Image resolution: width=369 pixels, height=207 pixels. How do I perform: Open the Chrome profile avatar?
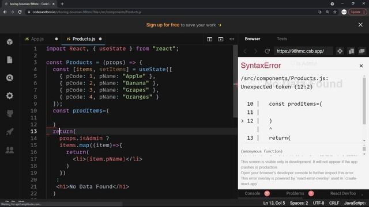pyautogui.click(x=344, y=12)
